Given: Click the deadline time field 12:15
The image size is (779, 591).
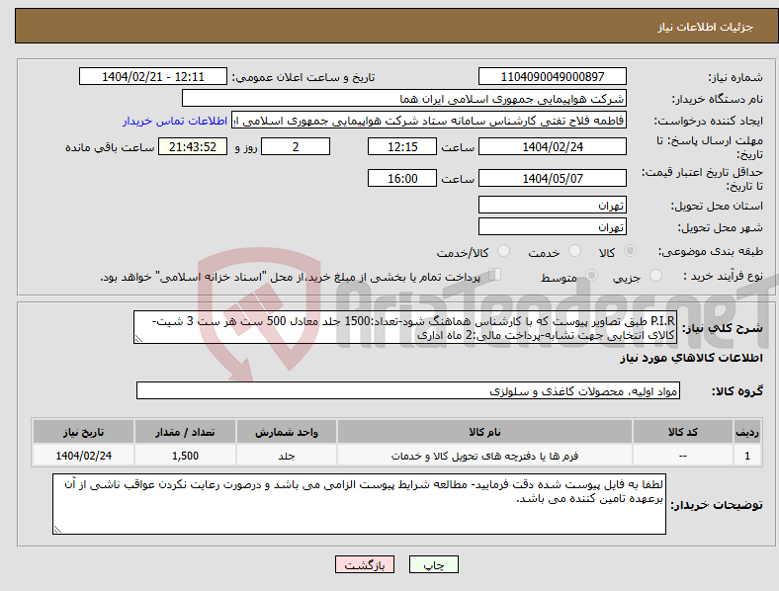Looking at the screenshot, I should tap(402, 146).
